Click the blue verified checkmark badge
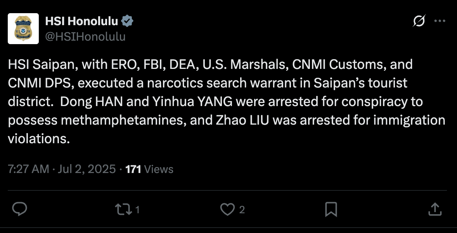457x233 pixels. 127,21
